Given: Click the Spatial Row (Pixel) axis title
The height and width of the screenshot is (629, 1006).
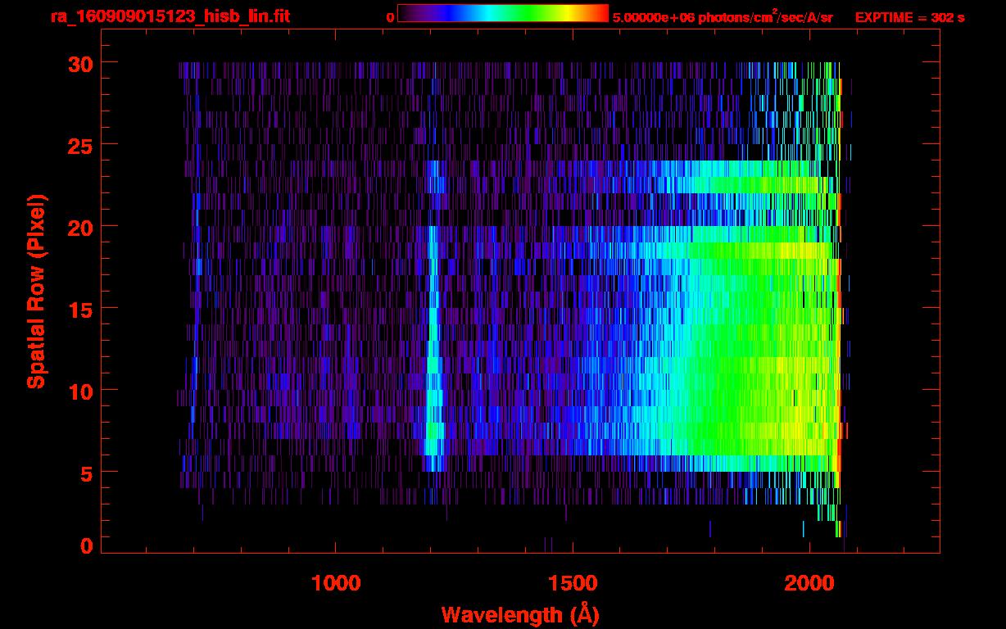Looking at the screenshot, I should (36, 291).
